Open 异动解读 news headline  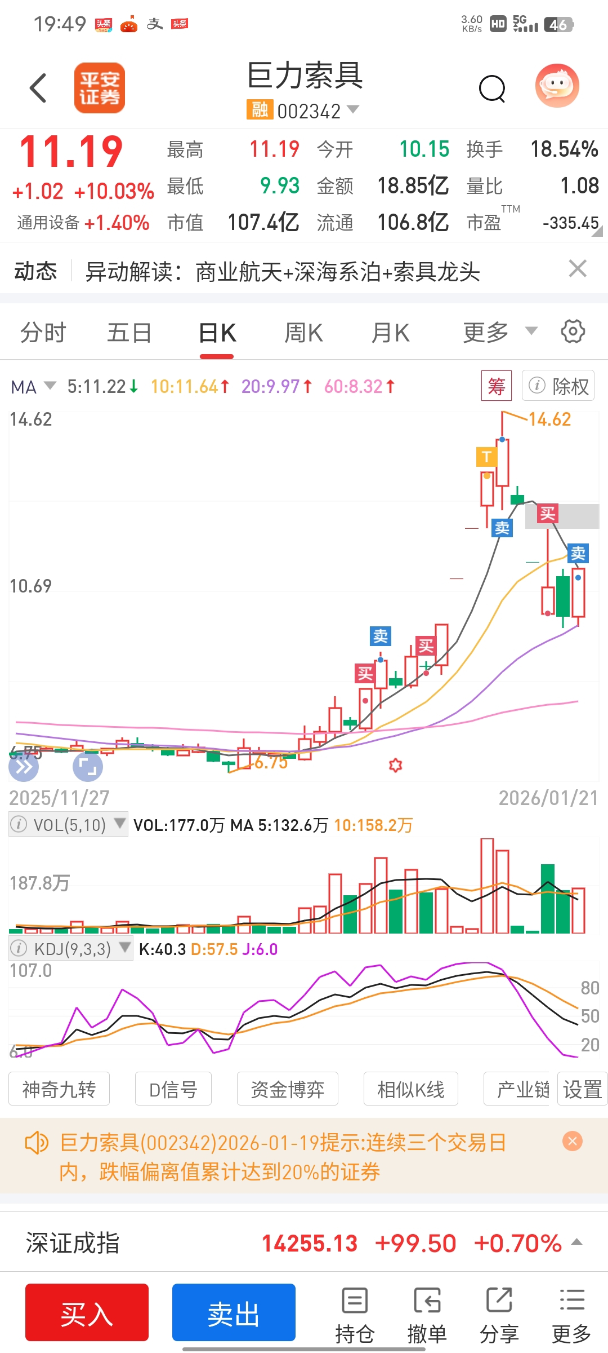pos(283,272)
